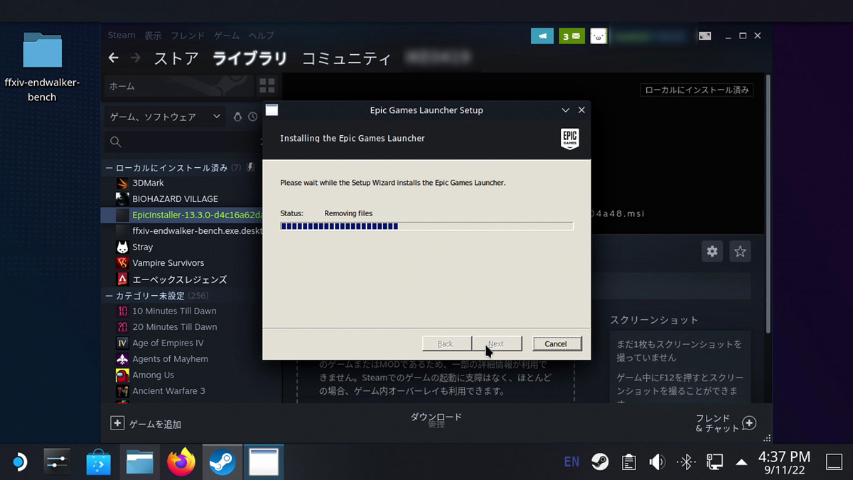This screenshot has height=480, width=853.
Task: Switch to installer window in taskbar
Action: point(264,462)
